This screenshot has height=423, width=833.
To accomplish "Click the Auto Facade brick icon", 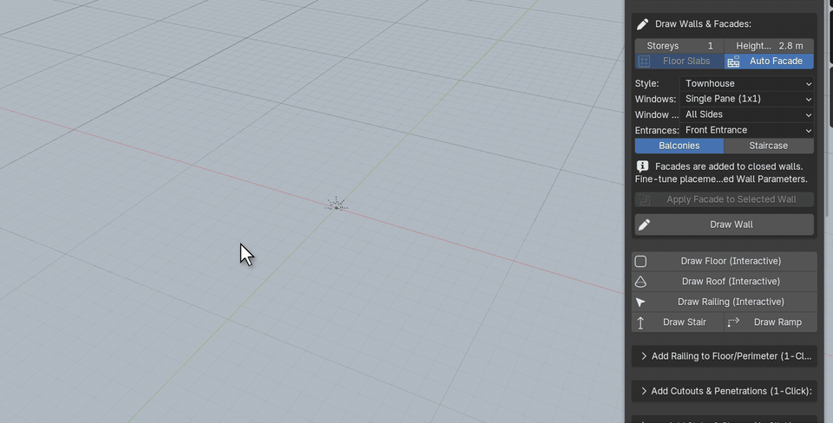I will 733,62.
